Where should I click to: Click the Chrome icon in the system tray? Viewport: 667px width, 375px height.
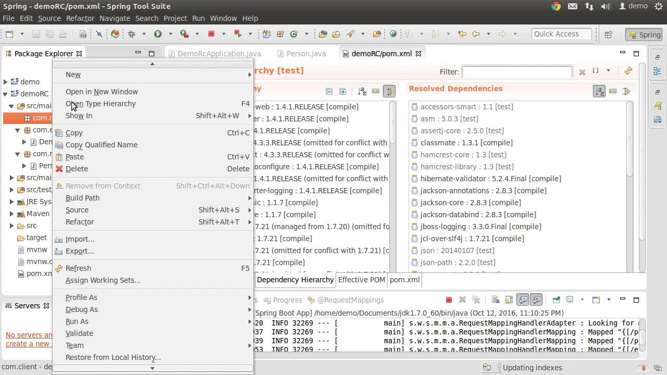pos(556,6)
